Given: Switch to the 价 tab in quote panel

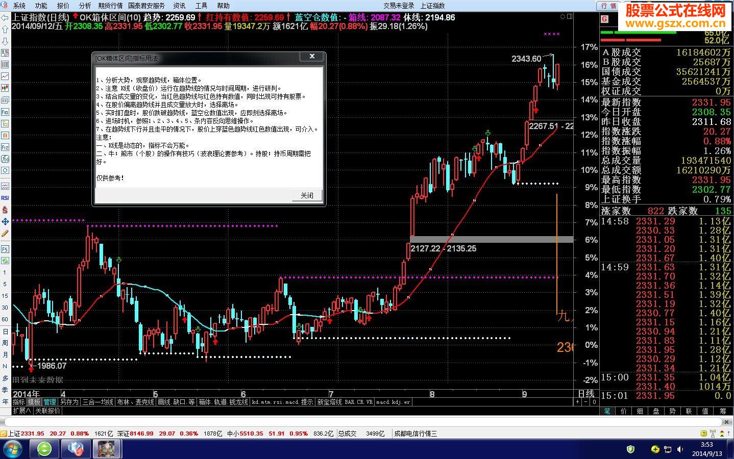Looking at the screenshot, I should click(x=623, y=411).
